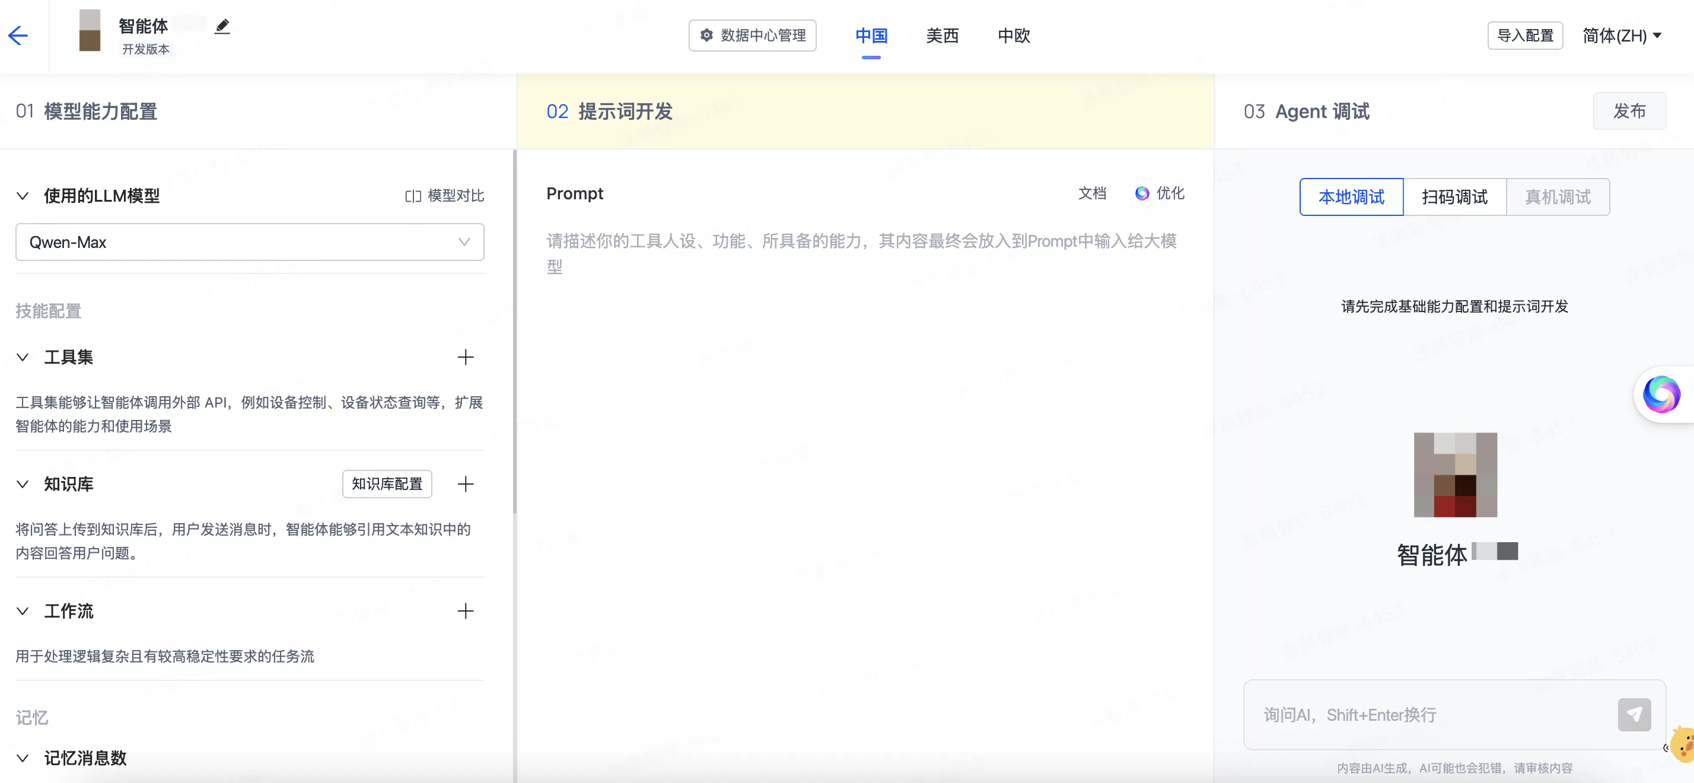
Task: Edit the agent name with pencil icon
Action: (x=222, y=26)
